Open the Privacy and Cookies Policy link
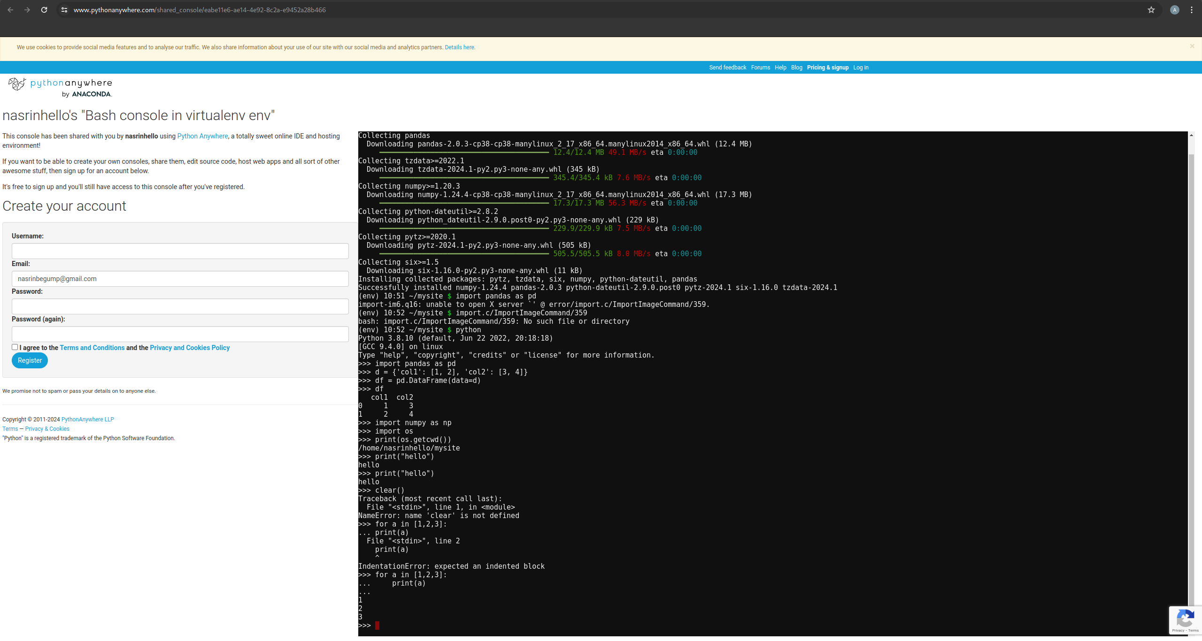Viewport: 1202px width, 641px height. tap(190, 348)
